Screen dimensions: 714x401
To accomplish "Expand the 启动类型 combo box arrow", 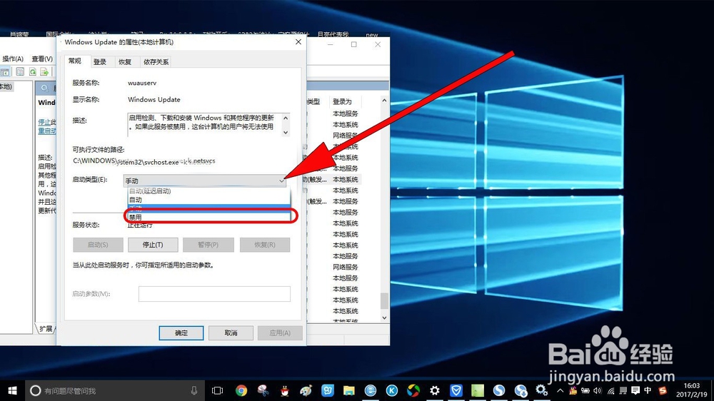I will click(282, 181).
